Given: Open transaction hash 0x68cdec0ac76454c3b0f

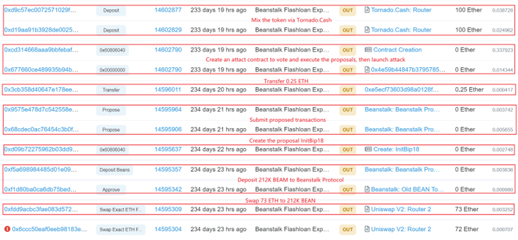Looking at the screenshot, I should (42, 129).
